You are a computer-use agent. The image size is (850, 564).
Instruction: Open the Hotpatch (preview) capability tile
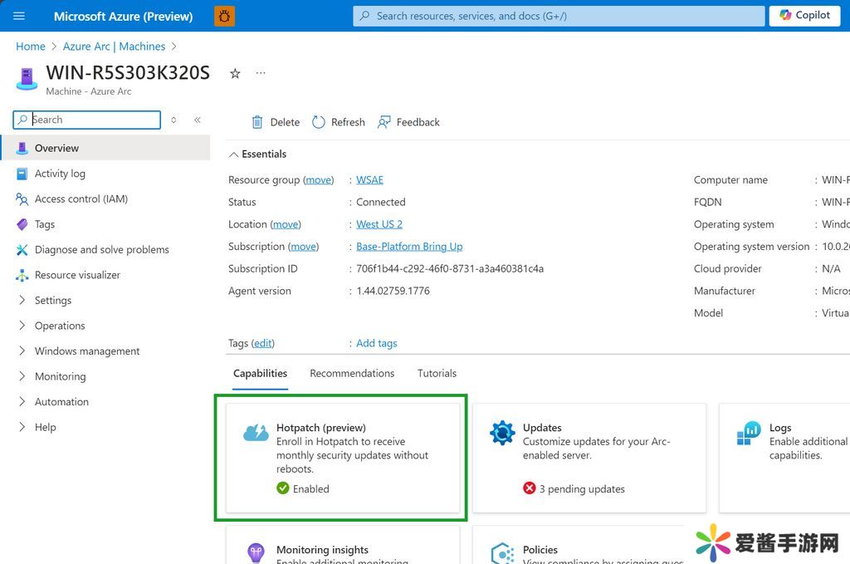click(x=342, y=457)
